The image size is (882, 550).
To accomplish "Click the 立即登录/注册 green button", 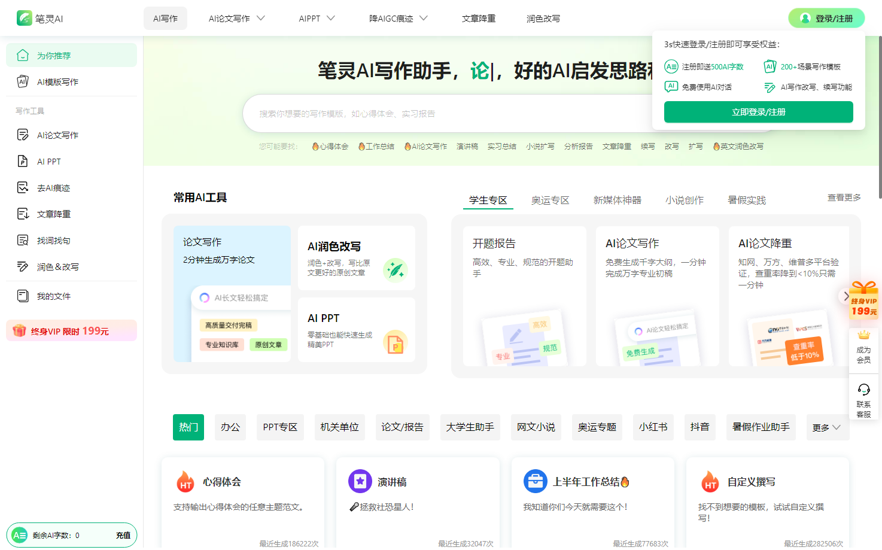I will pyautogui.click(x=759, y=112).
